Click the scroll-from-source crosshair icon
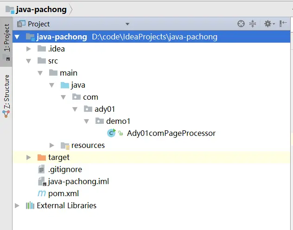This screenshot has width=293, height=230. point(241,24)
